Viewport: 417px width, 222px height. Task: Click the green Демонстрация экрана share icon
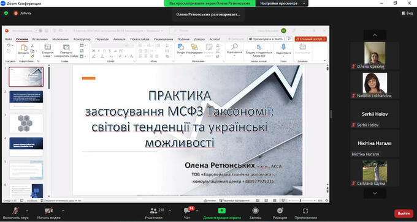222,210
